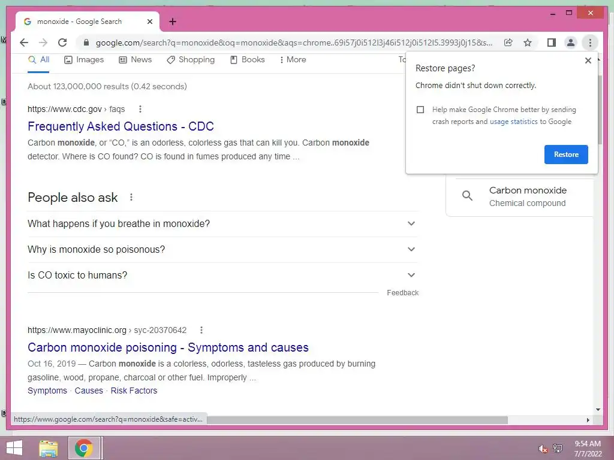Click the https://www.cdc.gov › faqs URL text
Screen dimensions: 614x460
76,109
